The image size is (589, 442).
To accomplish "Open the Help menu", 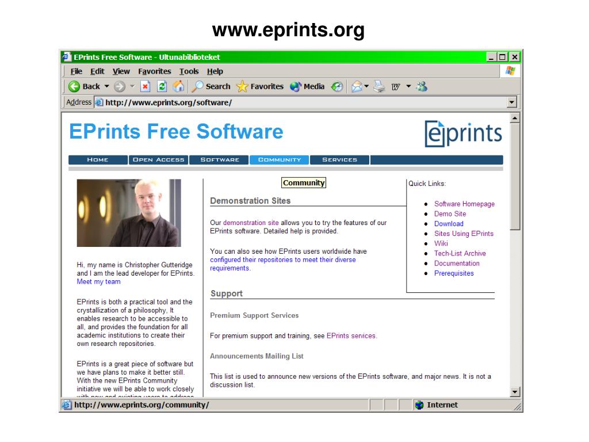I will pyautogui.click(x=215, y=71).
